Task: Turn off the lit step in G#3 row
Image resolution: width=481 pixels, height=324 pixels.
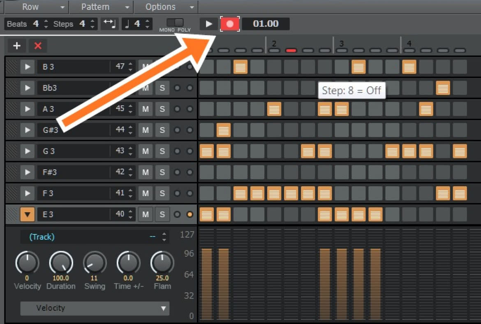Action: [224, 130]
